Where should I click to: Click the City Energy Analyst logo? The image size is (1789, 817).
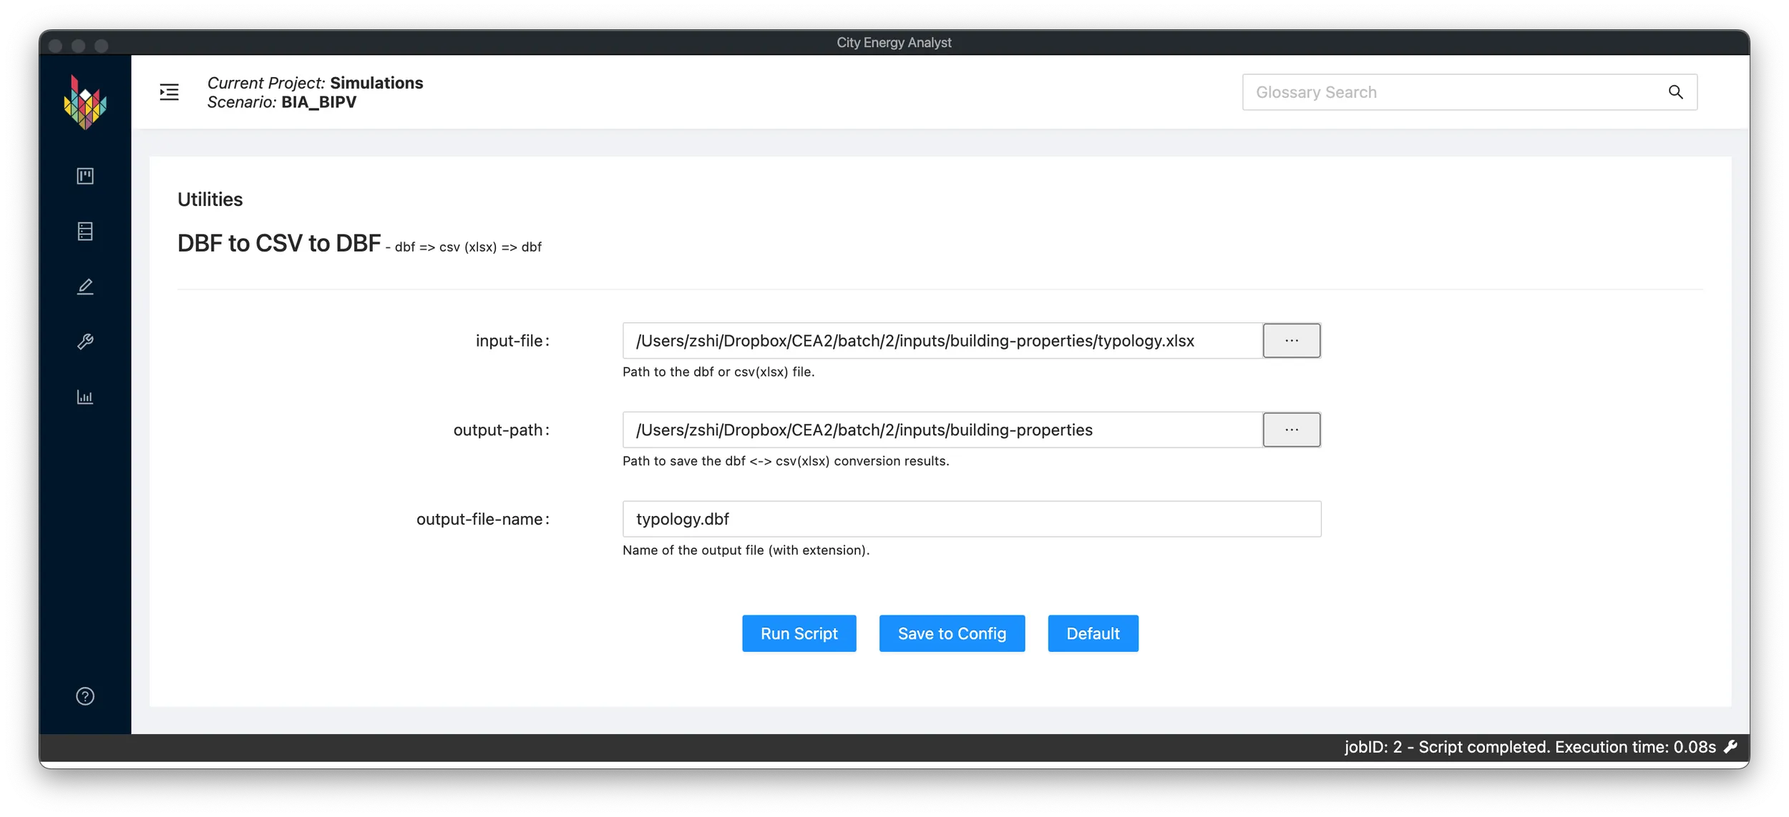point(84,103)
